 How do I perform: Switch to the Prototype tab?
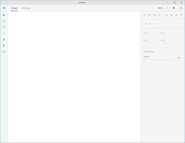(27, 8)
